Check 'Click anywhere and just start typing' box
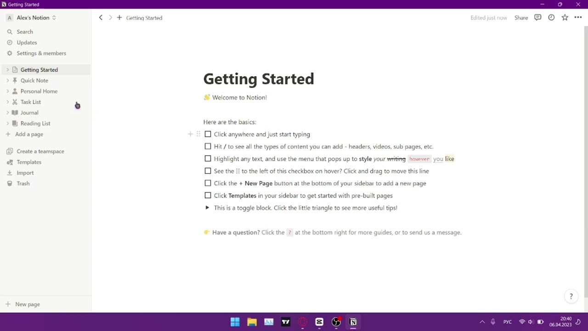This screenshot has height=331, width=588. (208, 134)
